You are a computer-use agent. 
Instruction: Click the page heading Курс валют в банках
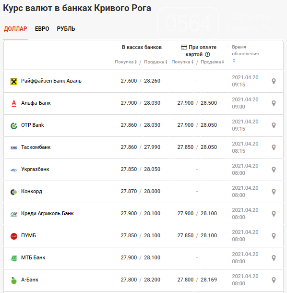pos(77,8)
